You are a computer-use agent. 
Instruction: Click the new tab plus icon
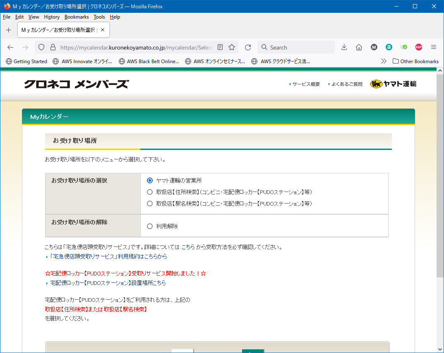[9, 30]
